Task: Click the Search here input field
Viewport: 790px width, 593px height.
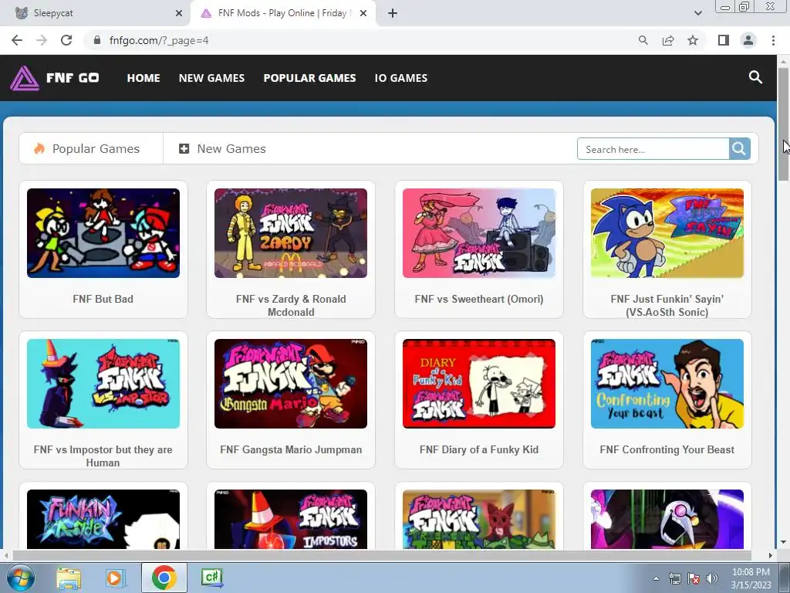Action: click(653, 149)
